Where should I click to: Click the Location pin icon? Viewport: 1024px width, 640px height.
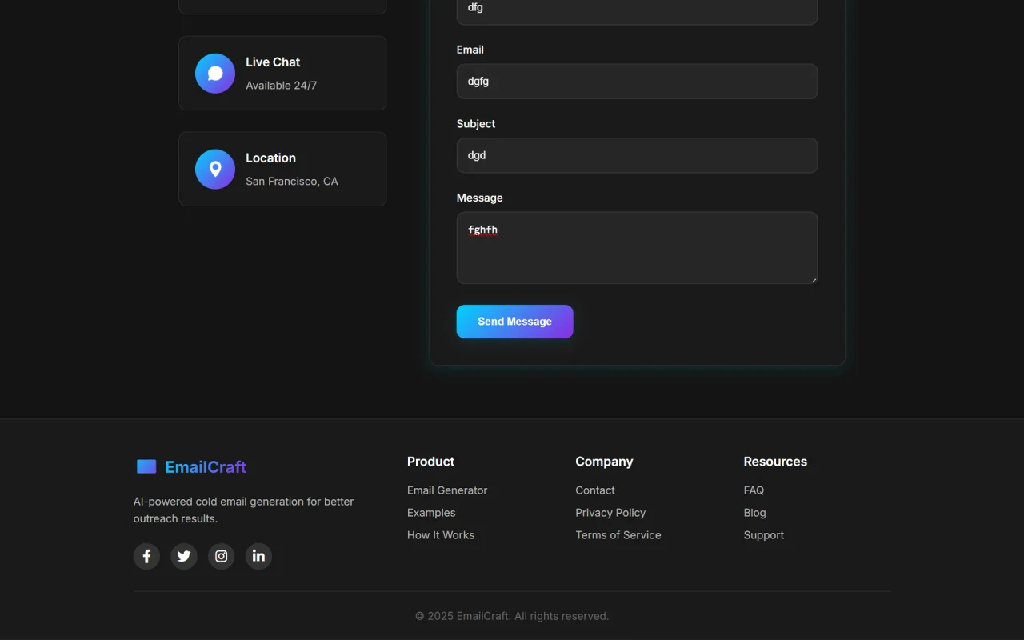215,170
